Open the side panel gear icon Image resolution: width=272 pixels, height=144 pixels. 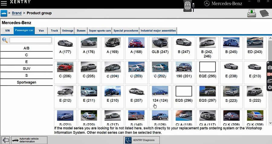pyautogui.click(x=270, y=87)
